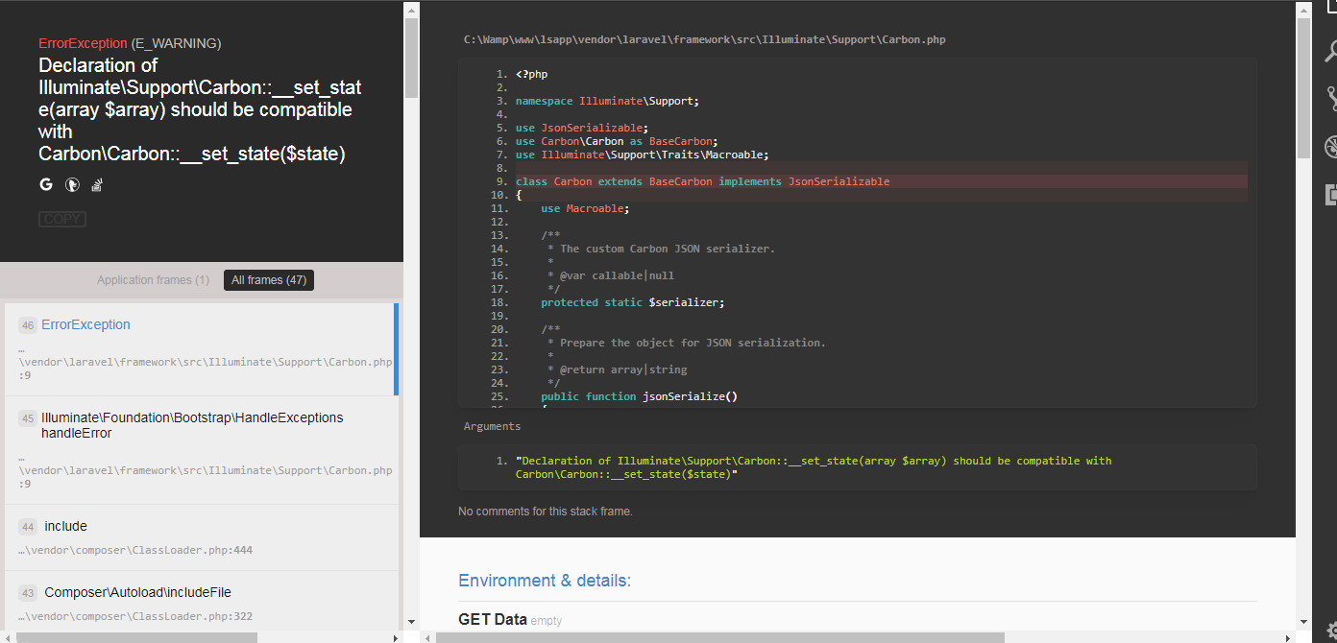The width and height of the screenshot is (1337, 643).
Task: Click highlighted line 9 class Carbon declaration
Action: [881, 181]
